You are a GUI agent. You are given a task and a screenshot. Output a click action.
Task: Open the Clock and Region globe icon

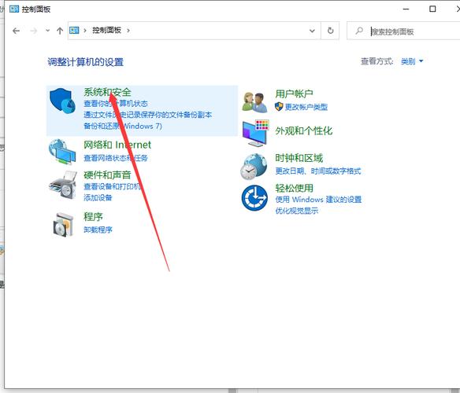click(x=254, y=167)
